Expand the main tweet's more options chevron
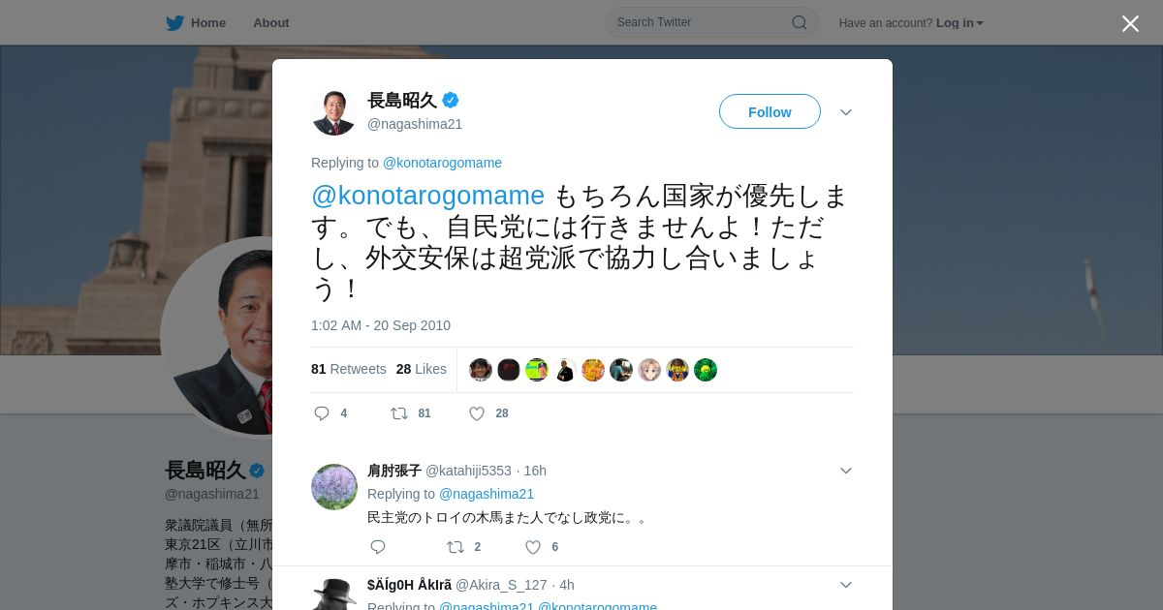Viewport: 1163px width, 610px height. [846, 112]
